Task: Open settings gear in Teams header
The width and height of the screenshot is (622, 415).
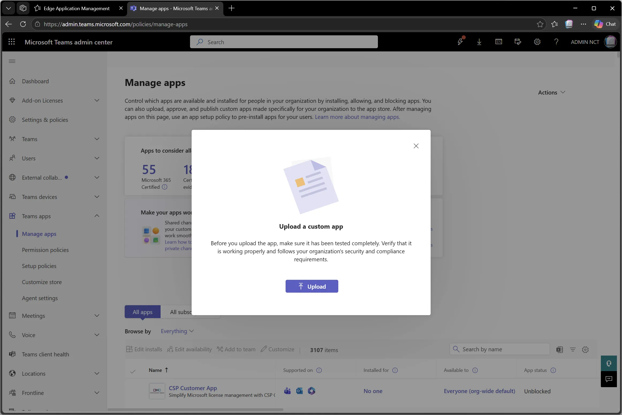Action: point(537,42)
